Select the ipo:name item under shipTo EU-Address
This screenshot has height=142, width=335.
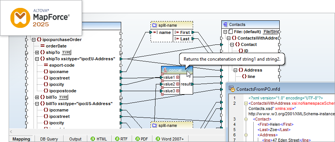coord(59,72)
